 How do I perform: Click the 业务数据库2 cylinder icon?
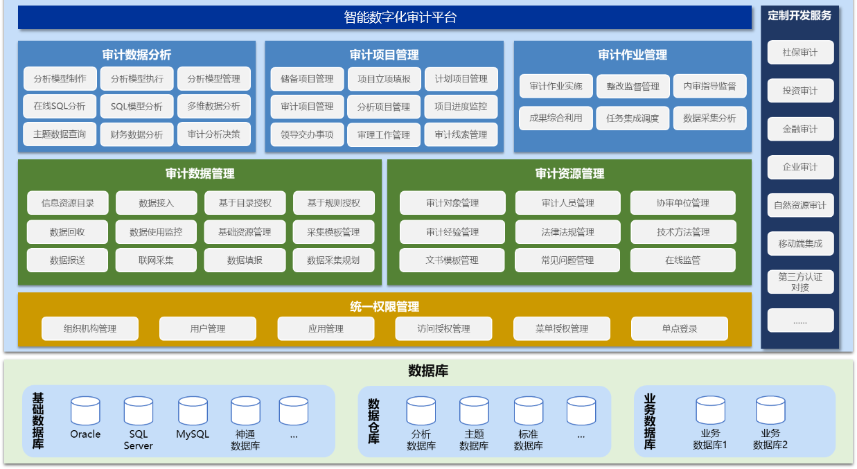[x=770, y=411]
